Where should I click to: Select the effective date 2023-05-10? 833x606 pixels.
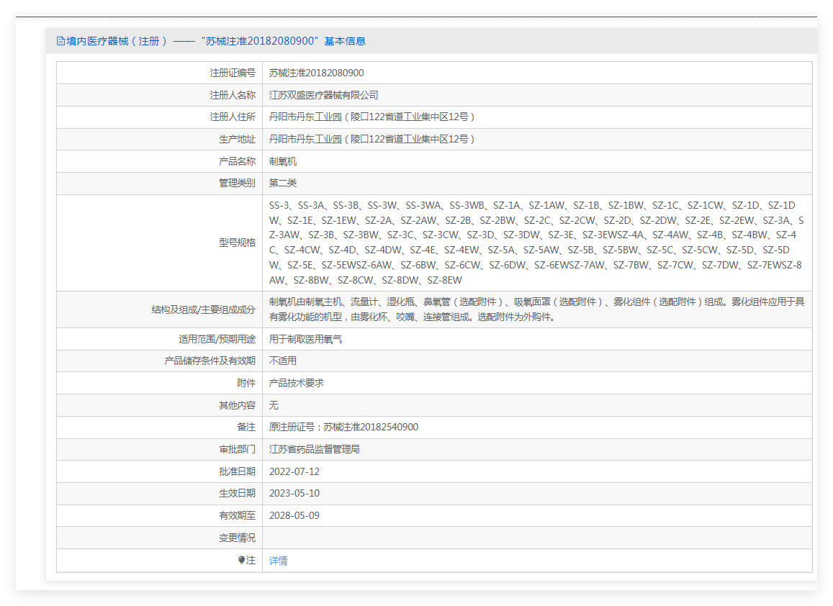[x=294, y=494]
